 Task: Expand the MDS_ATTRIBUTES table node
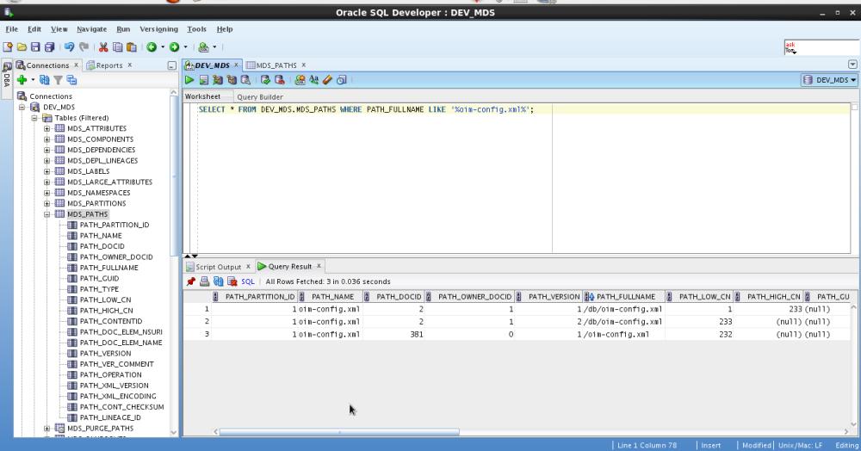(x=47, y=128)
